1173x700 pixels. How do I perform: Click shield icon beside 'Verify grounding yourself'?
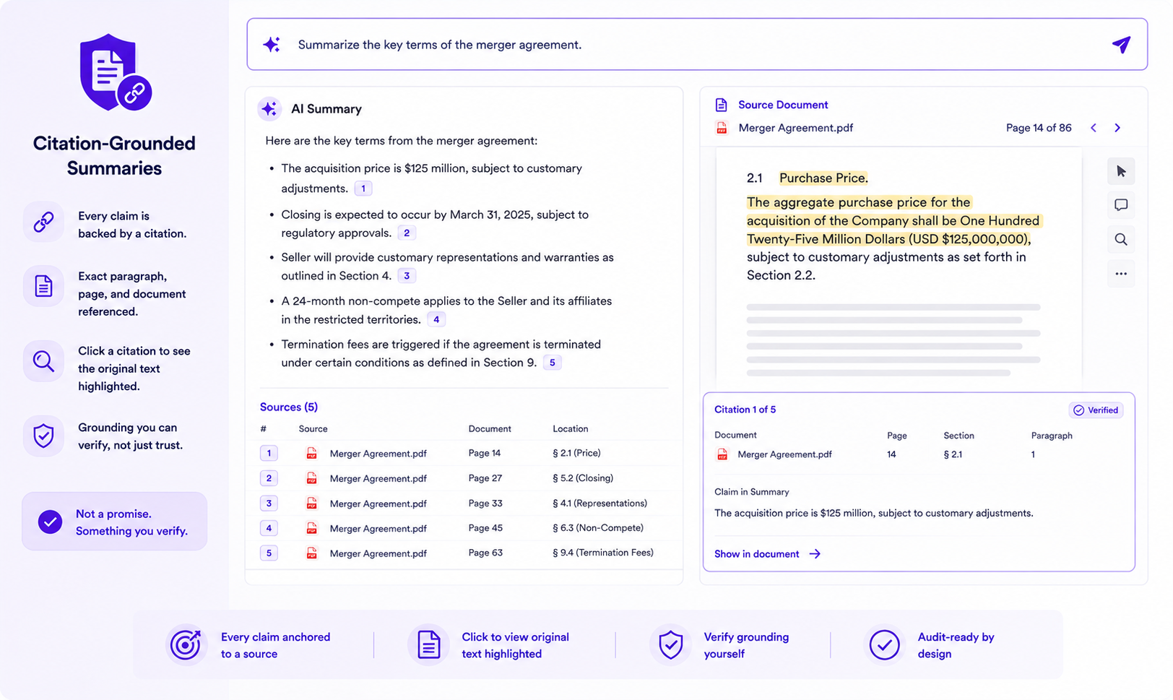click(x=671, y=644)
